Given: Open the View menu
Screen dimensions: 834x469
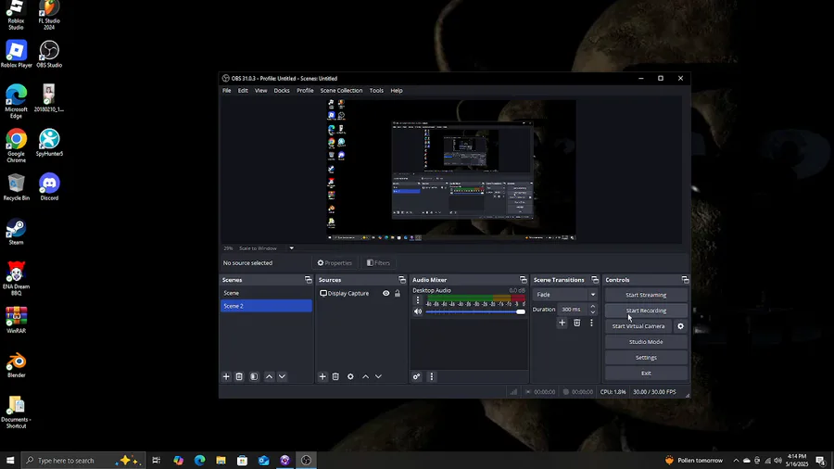Looking at the screenshot, I should click(x=260, y=91).
